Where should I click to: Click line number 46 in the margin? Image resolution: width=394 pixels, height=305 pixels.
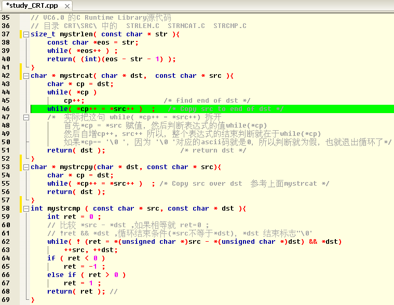click(6, 109)
